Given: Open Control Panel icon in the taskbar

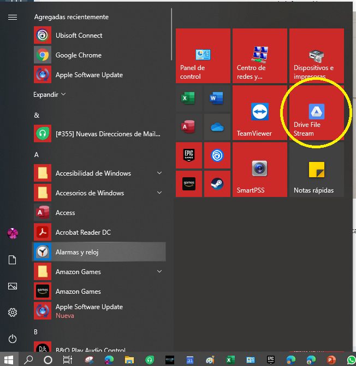Looking at the screenshot, I should coord(251,359).
